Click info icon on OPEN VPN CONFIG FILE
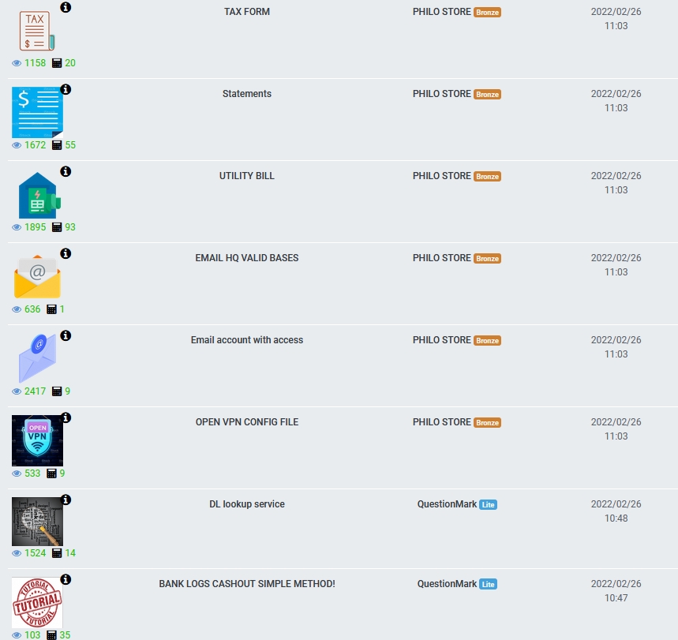Image resolution: width=678 pixels, height=640 pixels. tap(66, 417)
